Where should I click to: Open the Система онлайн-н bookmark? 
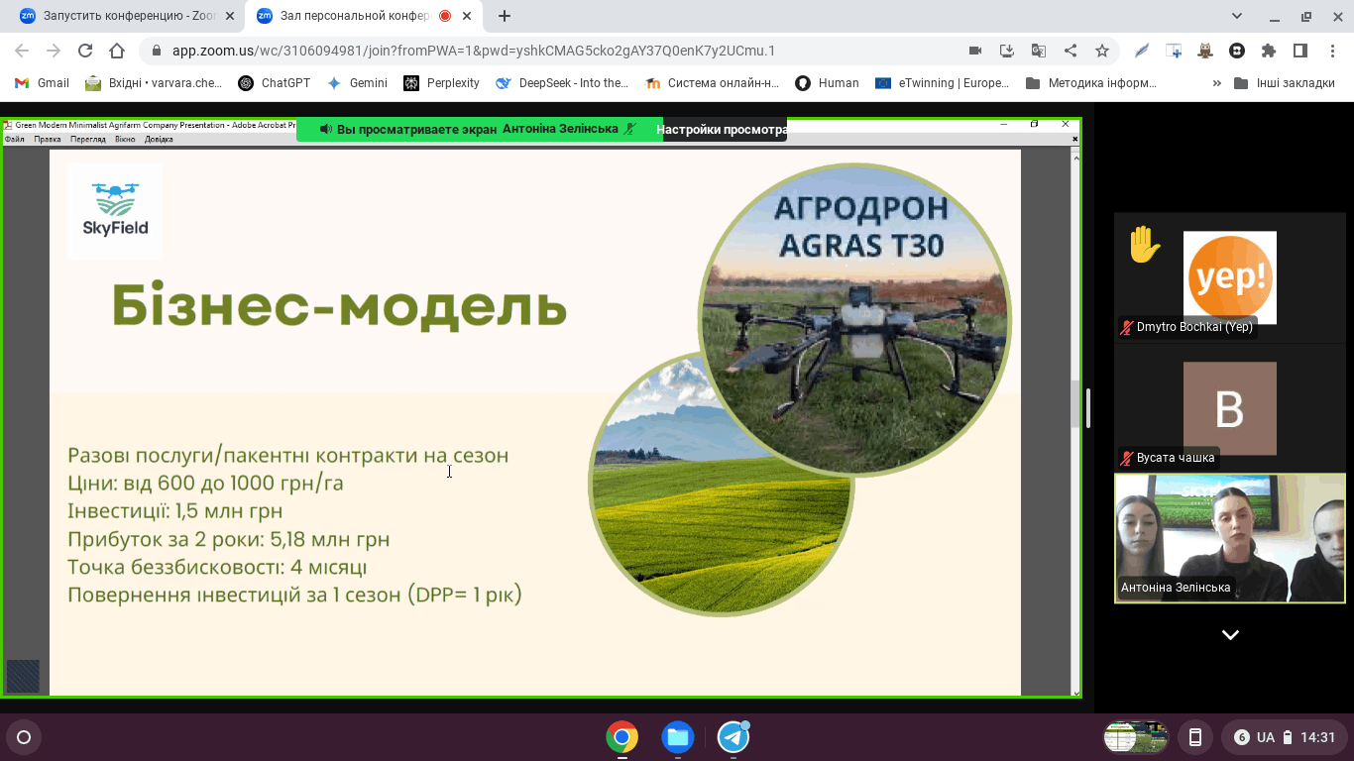tap(713, 83)
